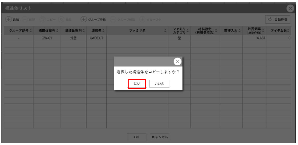Sort by ファミリ名 column header

(x=137, y=31)
